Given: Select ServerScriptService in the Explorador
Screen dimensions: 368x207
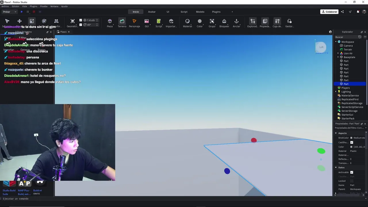Looking at the screenshot, I should pos(352,107).
